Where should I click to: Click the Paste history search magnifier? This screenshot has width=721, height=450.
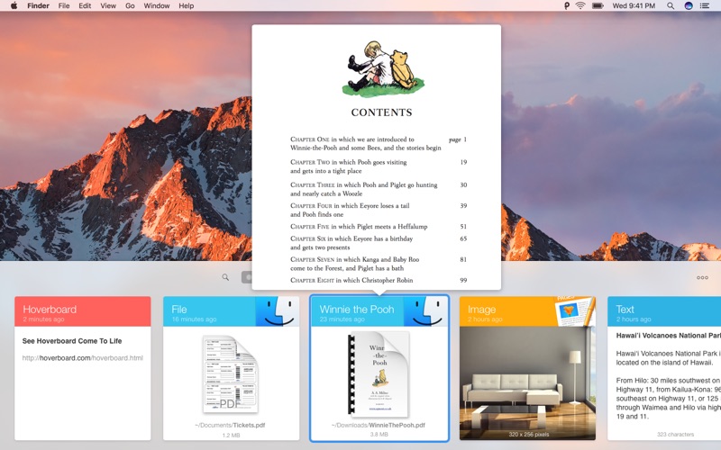click(x=225, y=277)
